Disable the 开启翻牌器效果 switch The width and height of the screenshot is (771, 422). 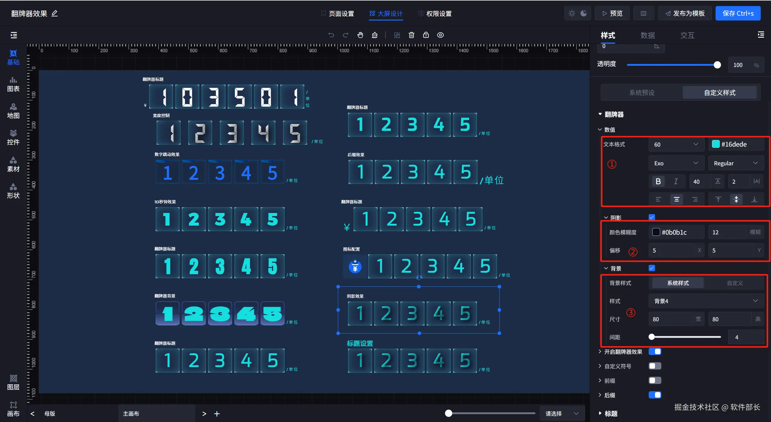click(655, 352)
